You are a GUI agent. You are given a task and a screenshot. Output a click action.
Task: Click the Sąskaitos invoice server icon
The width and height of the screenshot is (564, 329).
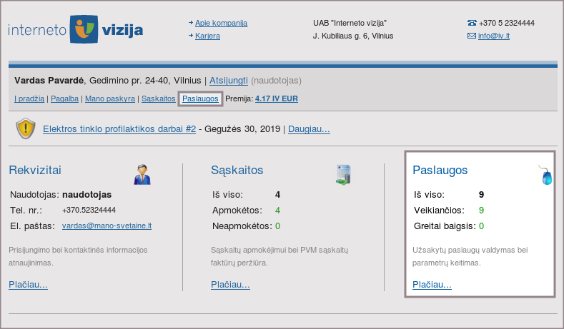(344, 175)
